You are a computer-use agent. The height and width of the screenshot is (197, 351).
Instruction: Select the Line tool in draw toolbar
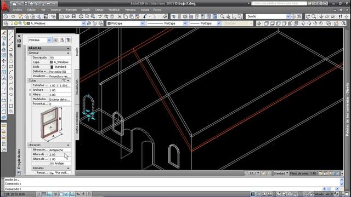click(x=11, y=33)
